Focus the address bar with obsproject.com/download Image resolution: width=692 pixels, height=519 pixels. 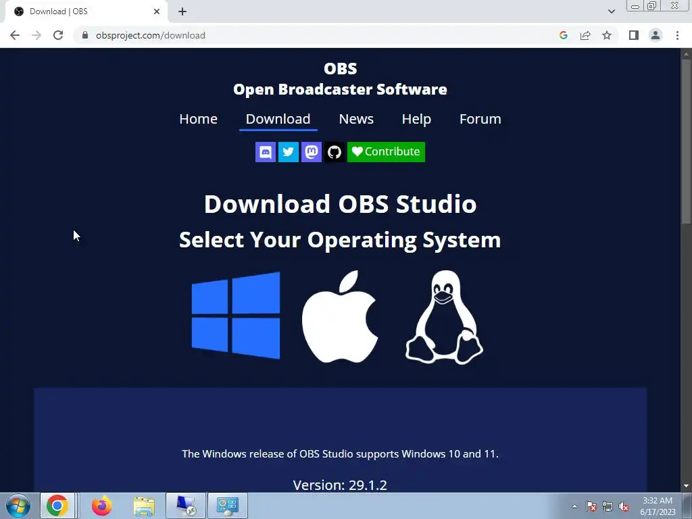click(318, 35)
